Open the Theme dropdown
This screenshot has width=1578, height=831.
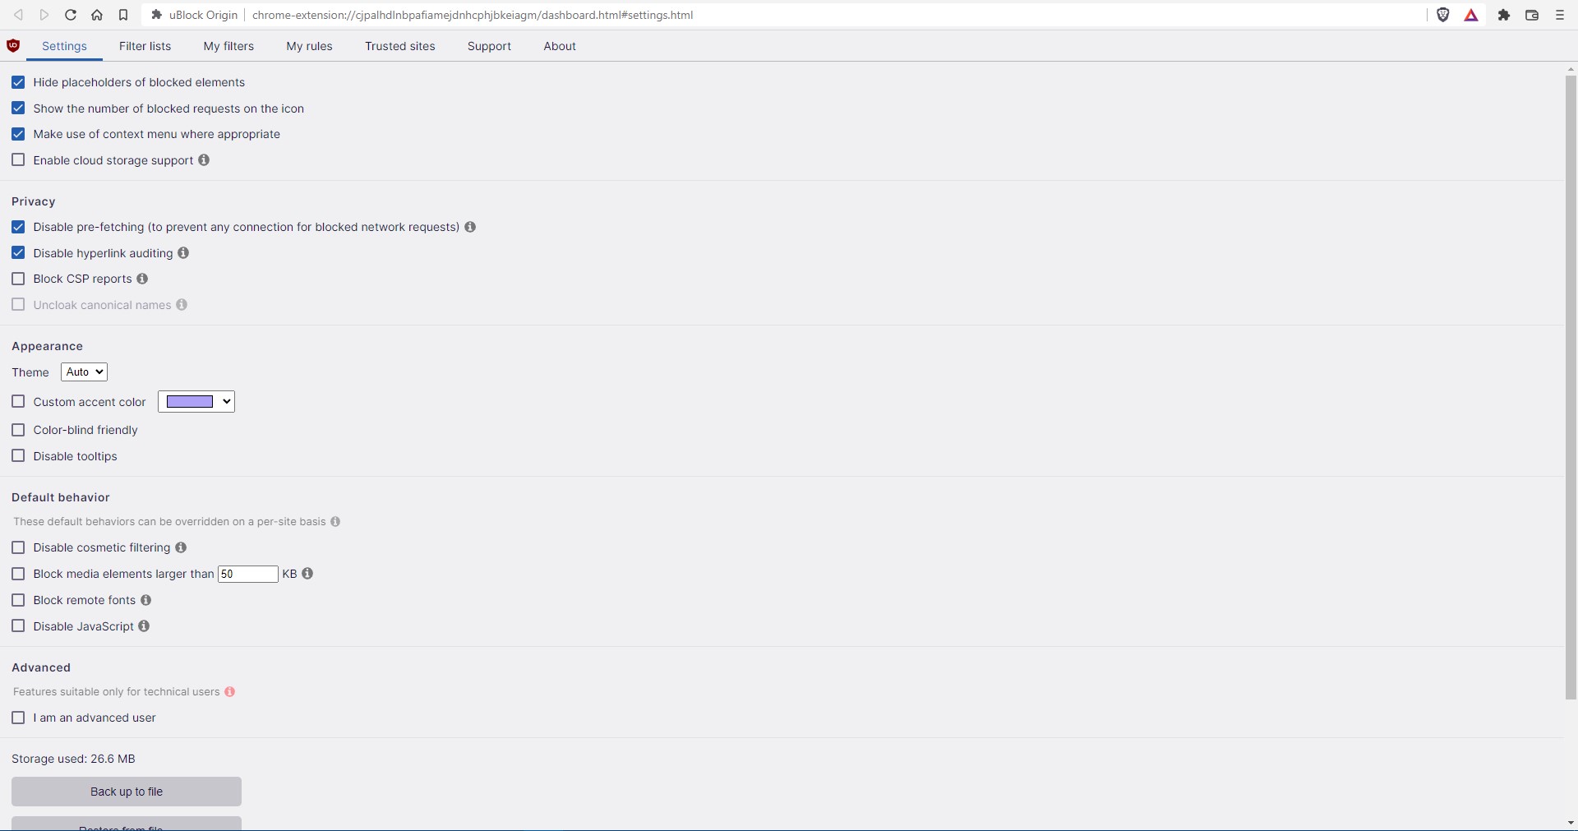click(x=84, y=372)
